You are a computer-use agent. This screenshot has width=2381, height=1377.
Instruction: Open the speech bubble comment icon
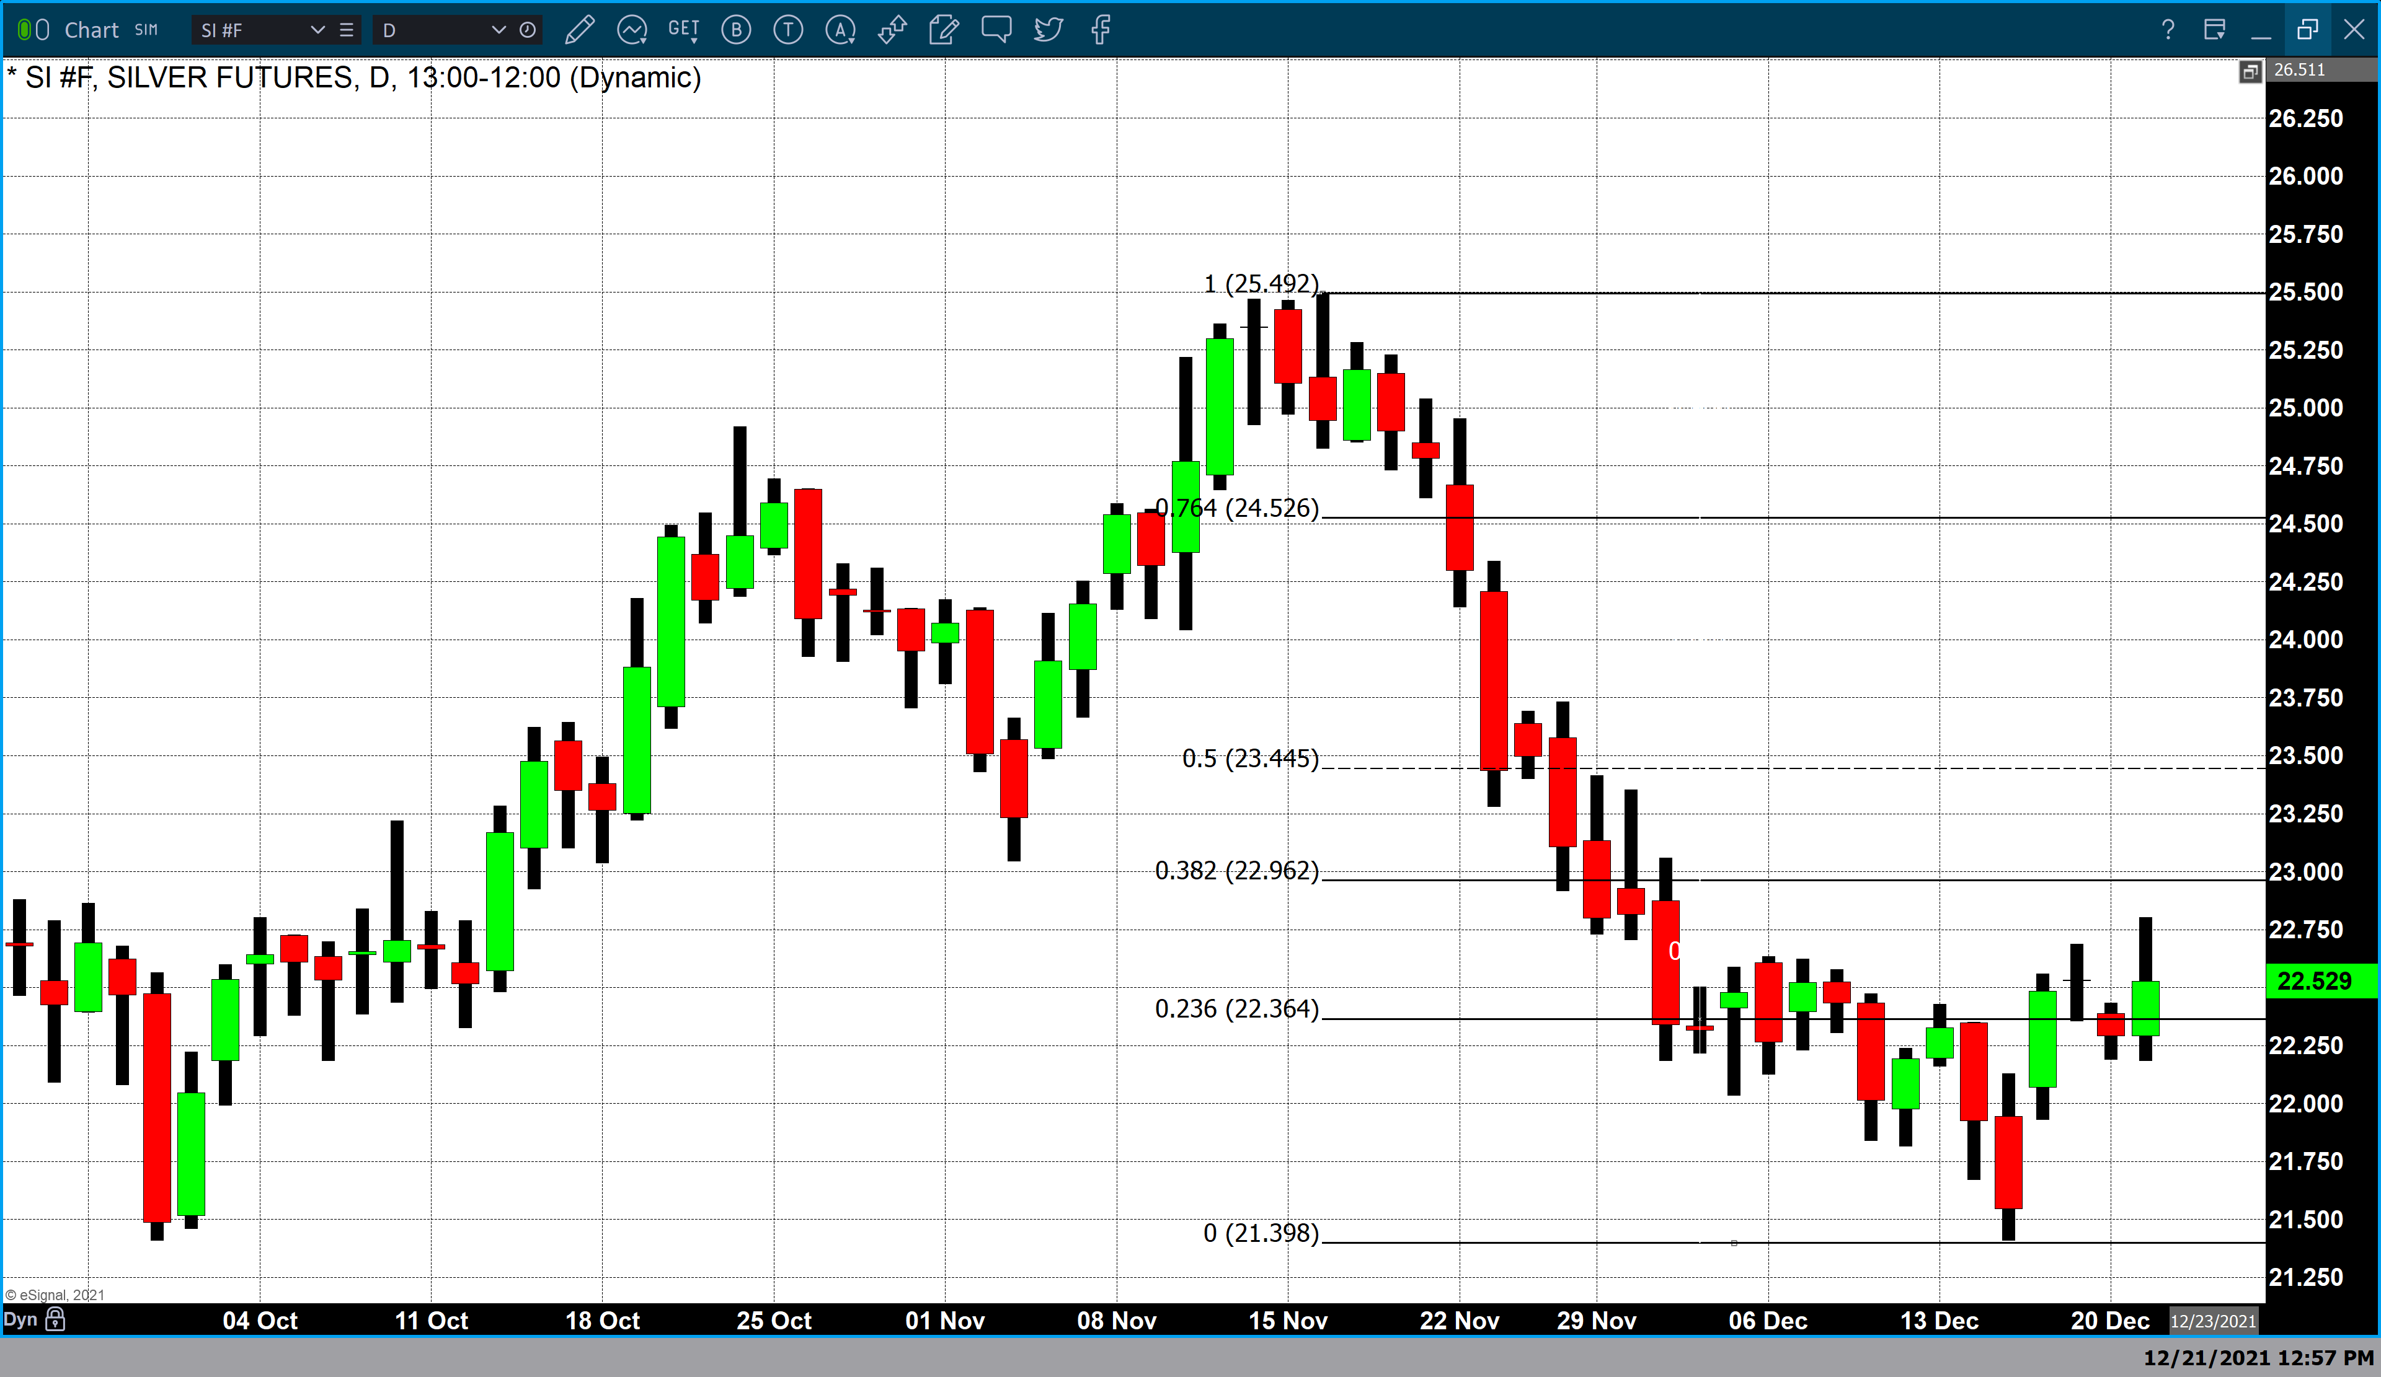(996, 29)
